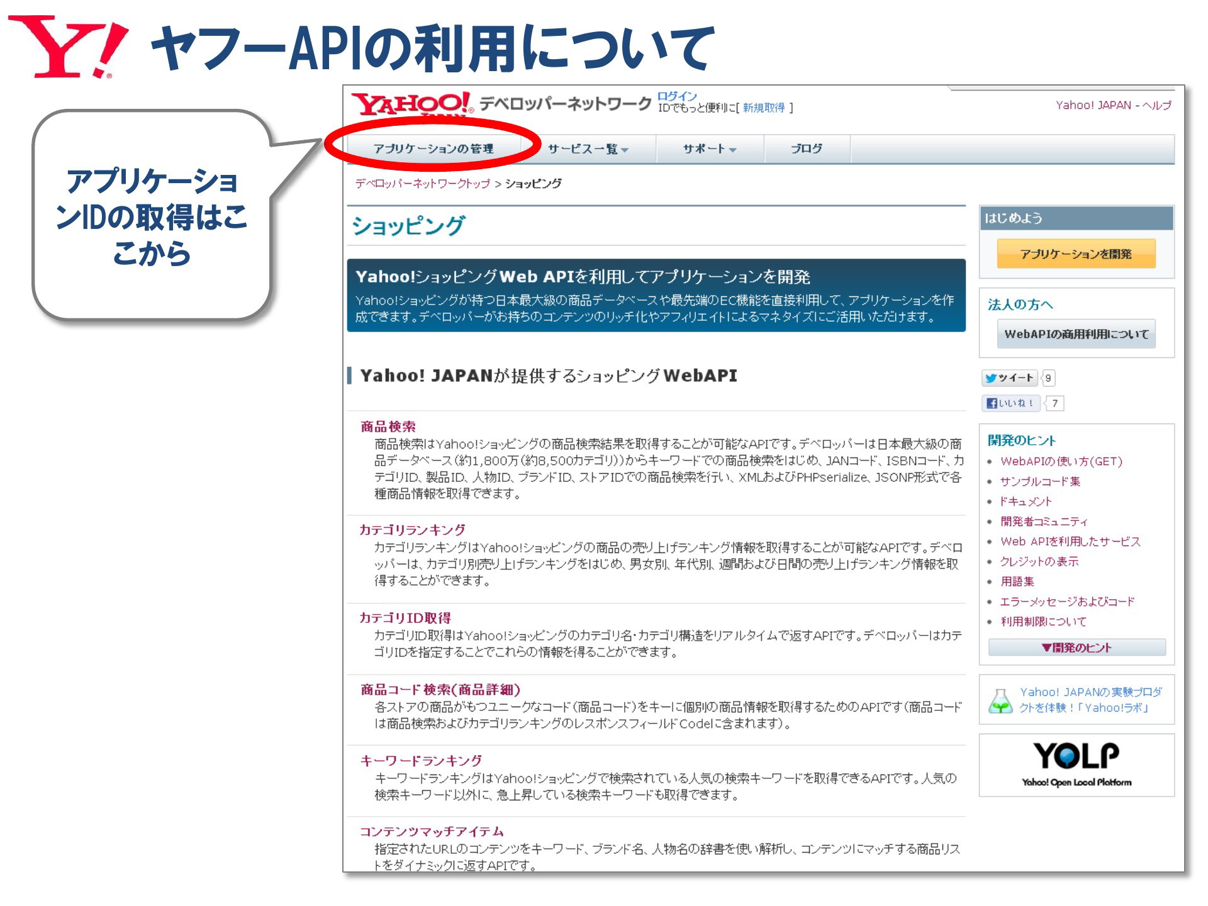
Task: Open the サンプルコード集 link
Action: (x=1040, y=481)
